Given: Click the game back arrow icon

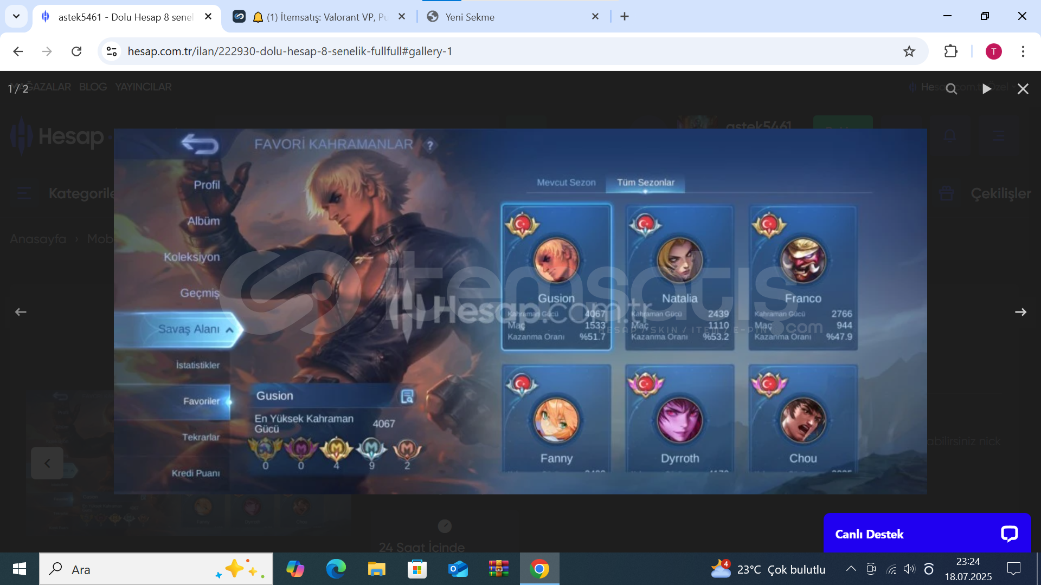Looking at the screenshot, I should (200, 144).
